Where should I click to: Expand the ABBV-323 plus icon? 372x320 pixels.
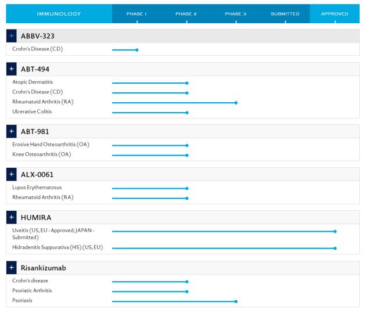tap(12, 36)
